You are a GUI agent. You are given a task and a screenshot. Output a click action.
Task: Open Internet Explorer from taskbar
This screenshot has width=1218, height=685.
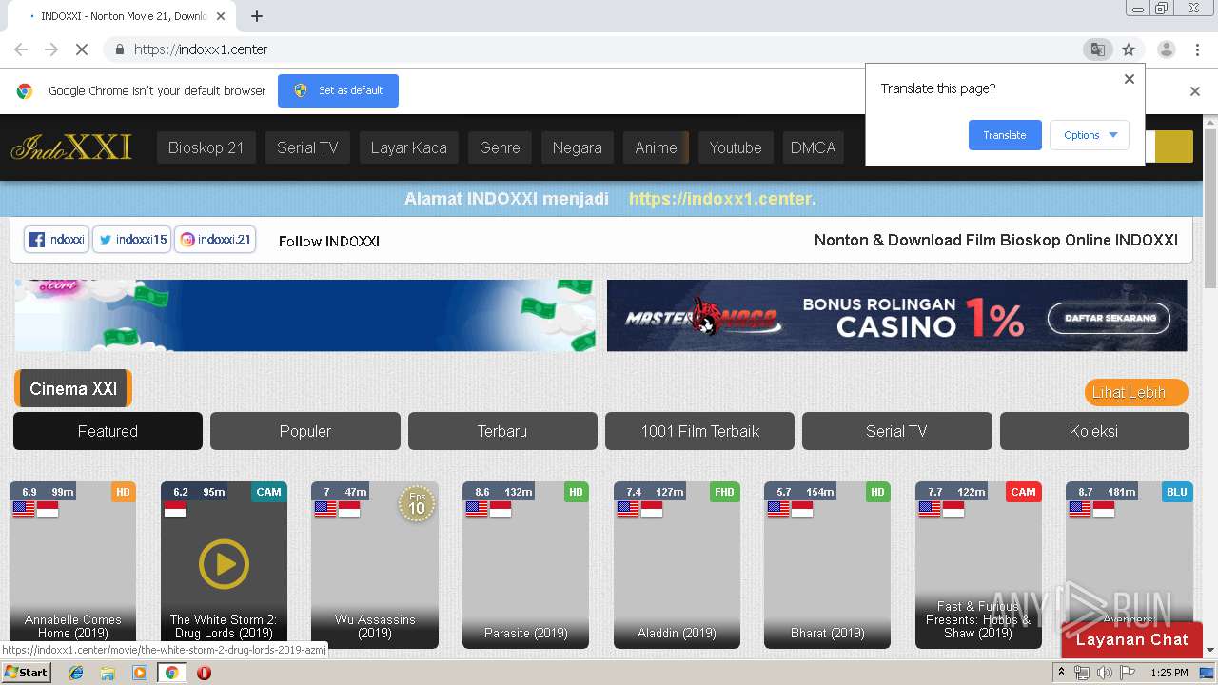[76, 673]
